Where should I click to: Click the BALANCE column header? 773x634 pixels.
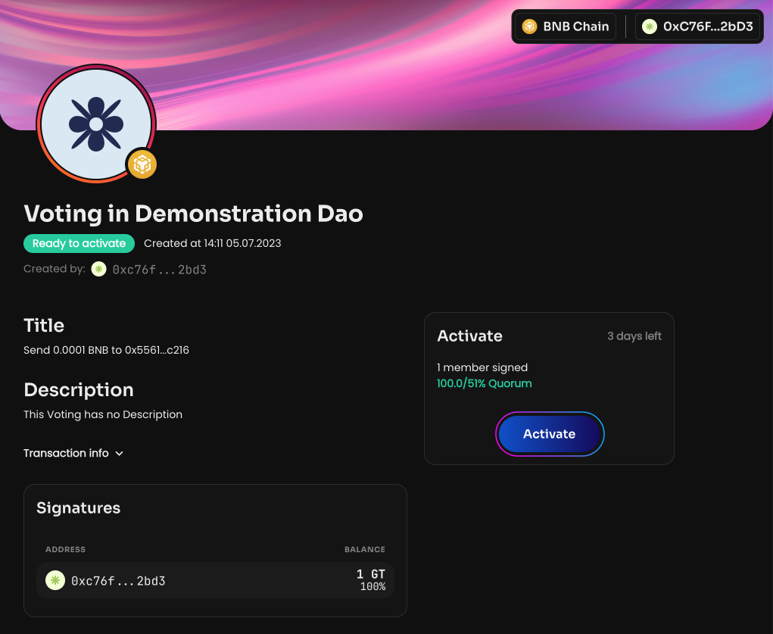pos(365,549)
